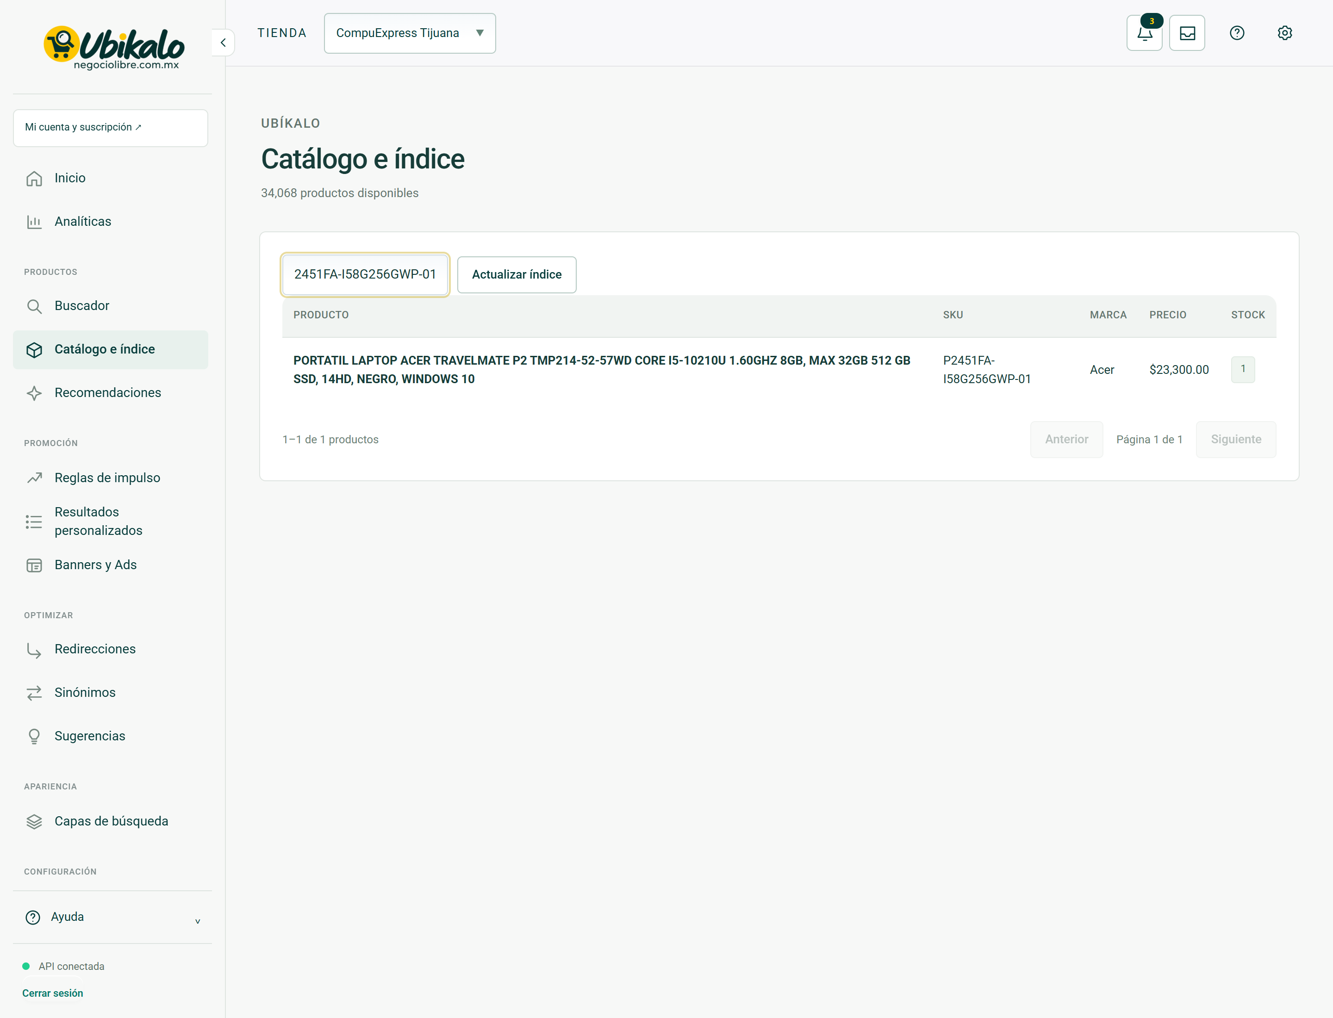Click the Banners y Ads icon
Image resolution: width=1333 pixels, height=1018 pixels.
tap(34, 565)
